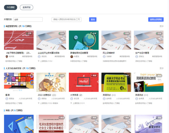Click the teacher avatar under 摄影 course
Viewport: 169px width, 133px height.
tap(7, 99)
